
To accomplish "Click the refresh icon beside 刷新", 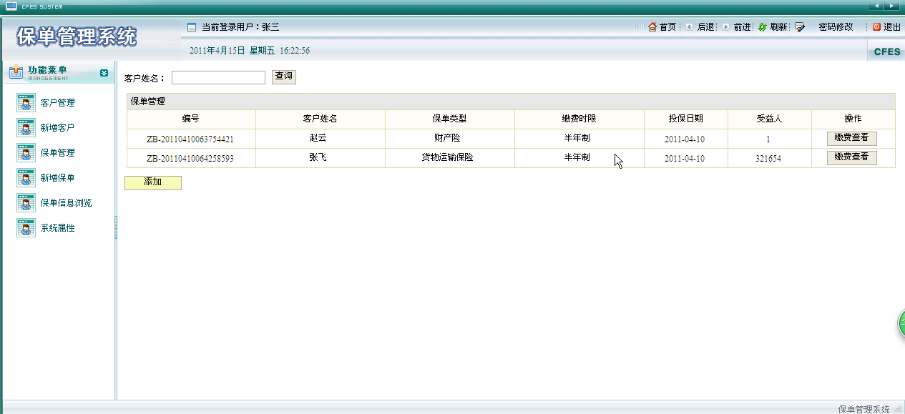I will pos(763,27).
